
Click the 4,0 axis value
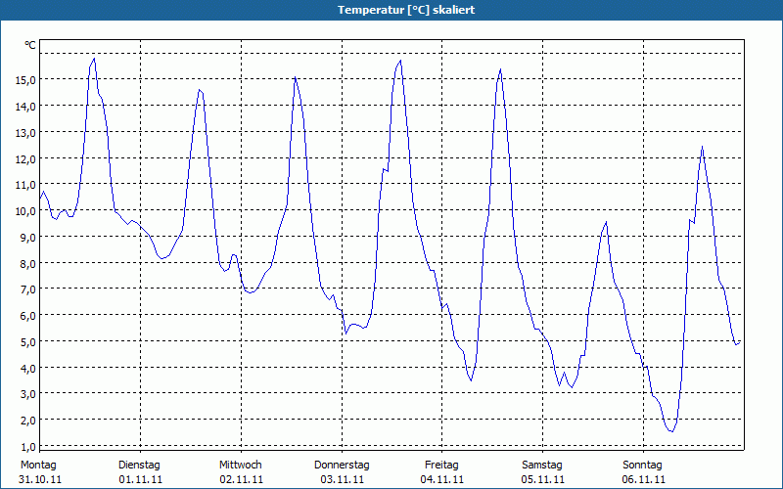coord(27,369)
